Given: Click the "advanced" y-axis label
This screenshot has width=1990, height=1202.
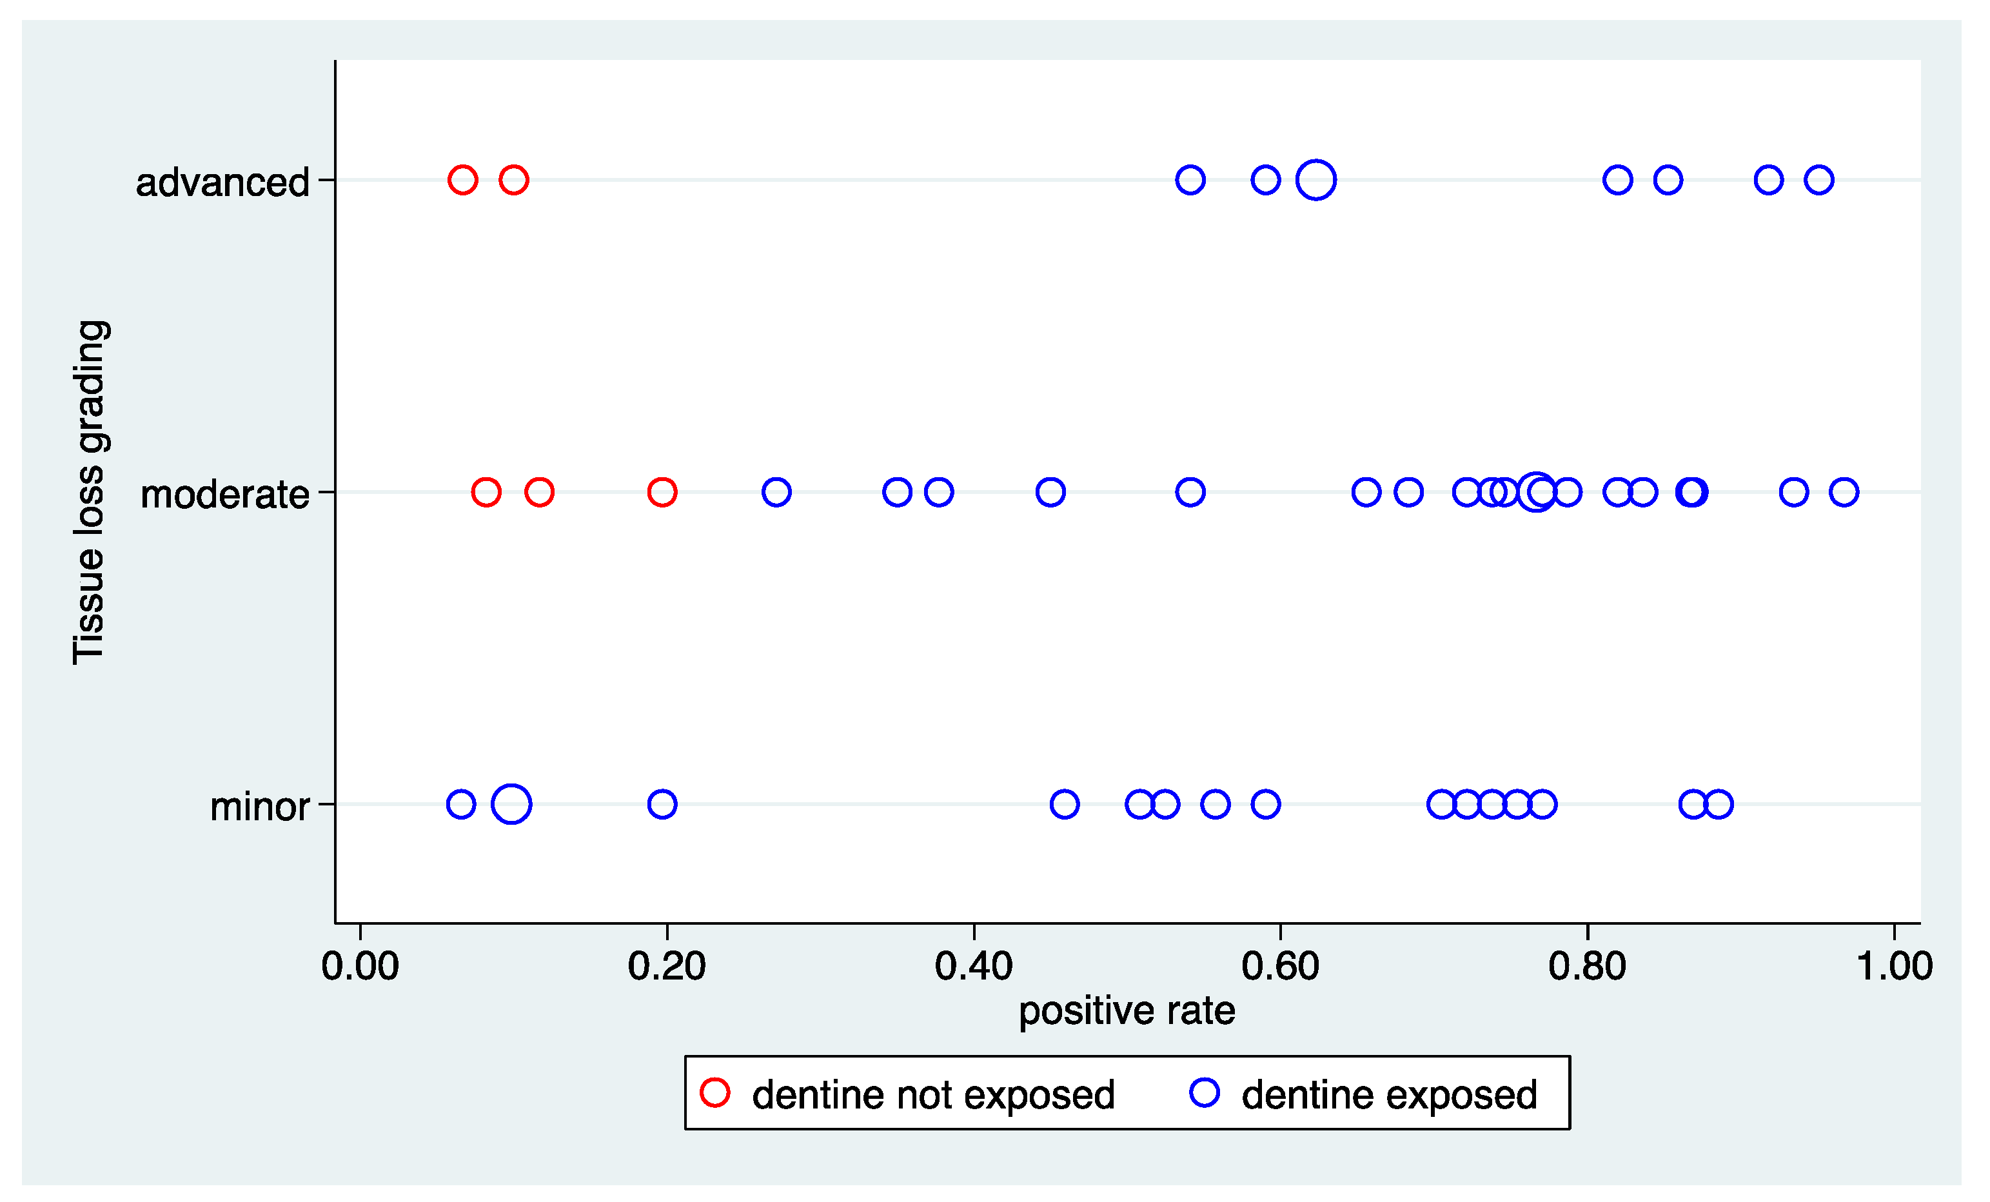Looking at the screenshot, I should [222, 182].
